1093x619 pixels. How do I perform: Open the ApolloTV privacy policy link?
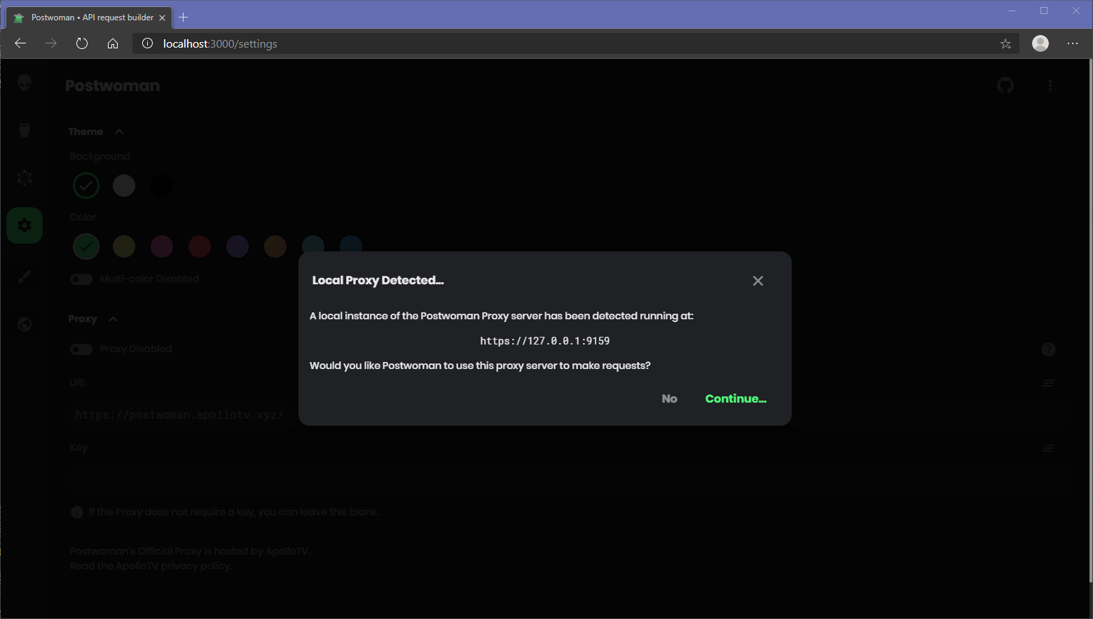151,566
